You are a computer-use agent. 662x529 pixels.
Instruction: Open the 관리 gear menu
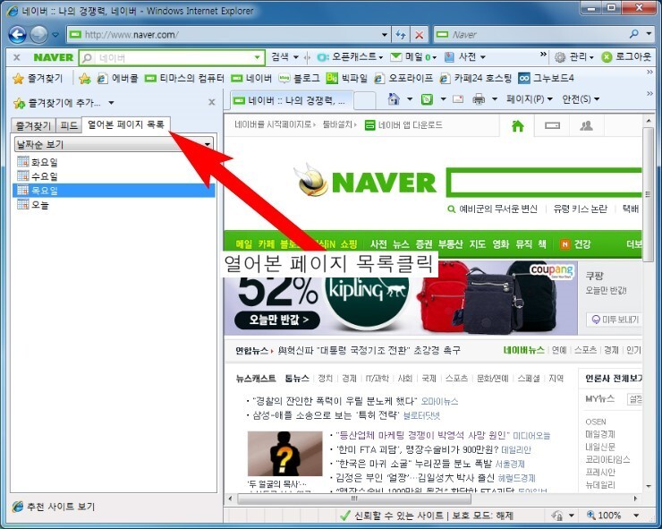pyautogui.click(x=573, y=56)
